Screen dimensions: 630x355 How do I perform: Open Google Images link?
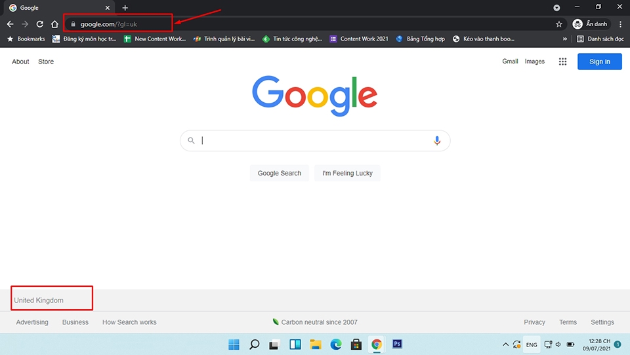point(534,62)
